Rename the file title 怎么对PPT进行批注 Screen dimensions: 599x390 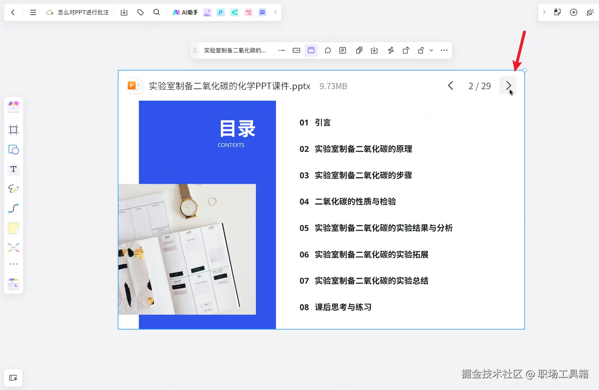tap(83, 12)
